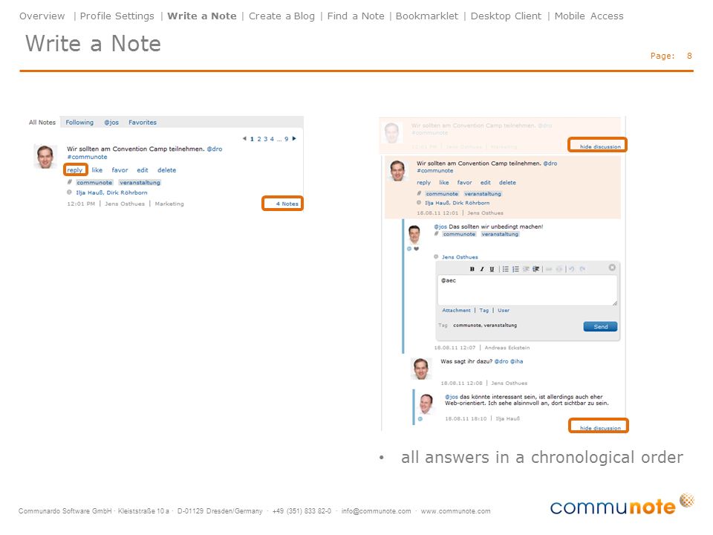The width and height of the screenshot is (713, 535).
Task: Insert a bulleted list in editor
Action: pyautogui.click(x=506, y=269)
